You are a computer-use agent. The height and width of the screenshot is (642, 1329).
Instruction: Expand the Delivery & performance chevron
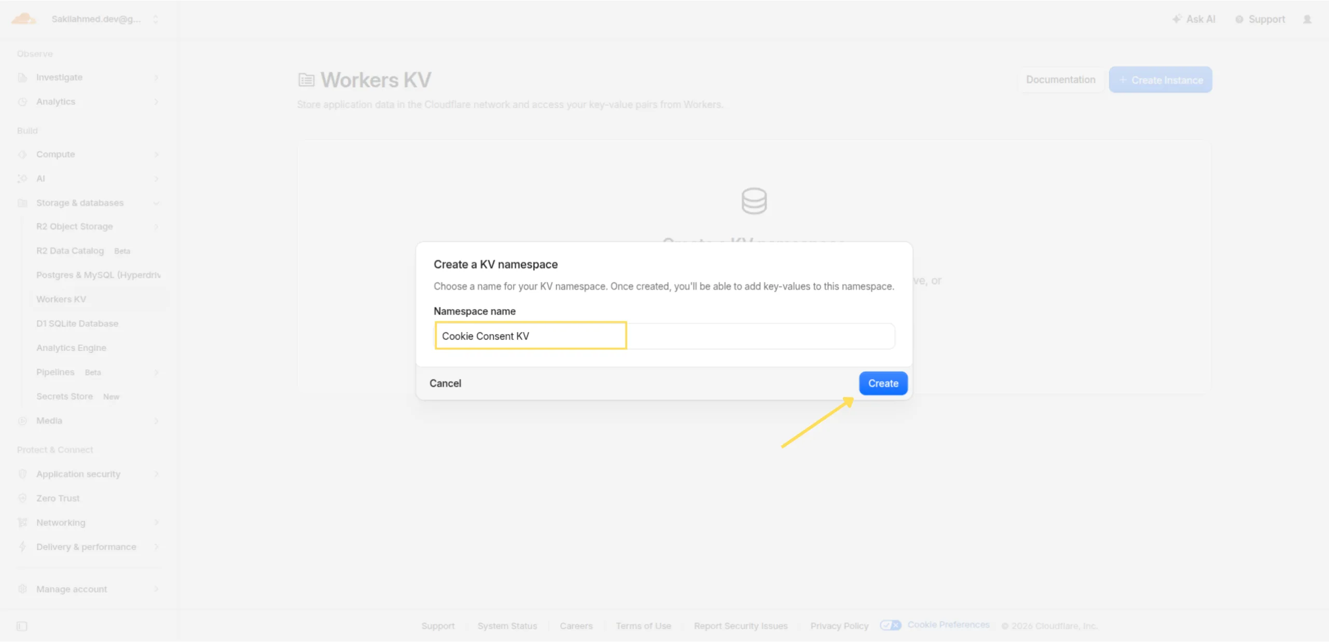point(156,547)
